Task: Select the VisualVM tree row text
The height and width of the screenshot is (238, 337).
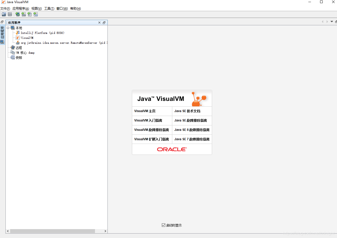Action: click(x=27, y=38)
